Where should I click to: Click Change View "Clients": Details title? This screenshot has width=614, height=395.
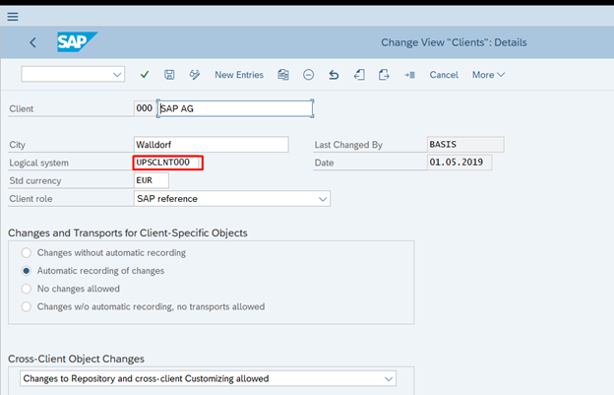tap(454, 42)
